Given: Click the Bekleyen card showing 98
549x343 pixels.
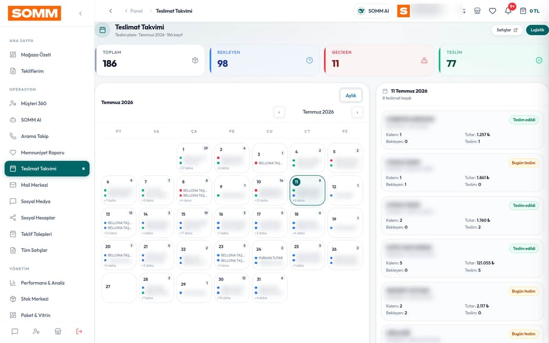Looking at the screenshot, I should [x=264, y=60].
